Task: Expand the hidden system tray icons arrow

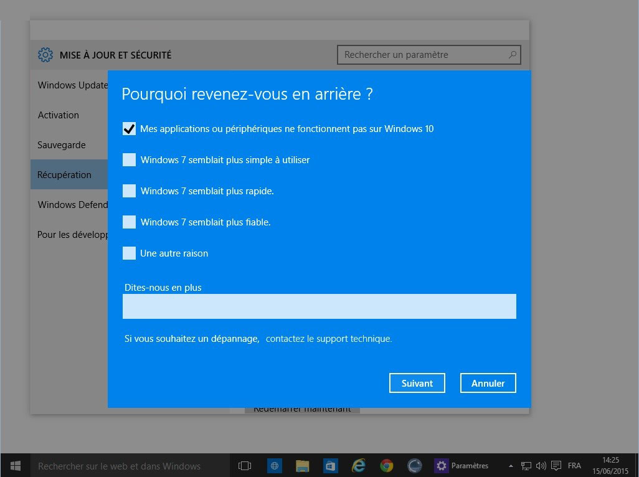Action: coord(511,466)
